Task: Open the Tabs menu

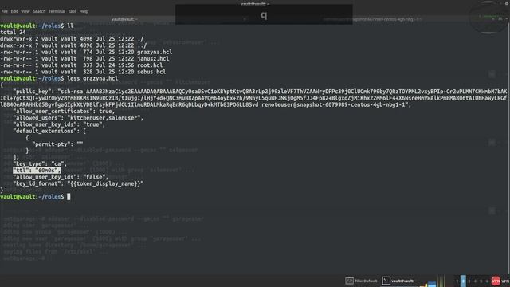Action: click(73, 11)
